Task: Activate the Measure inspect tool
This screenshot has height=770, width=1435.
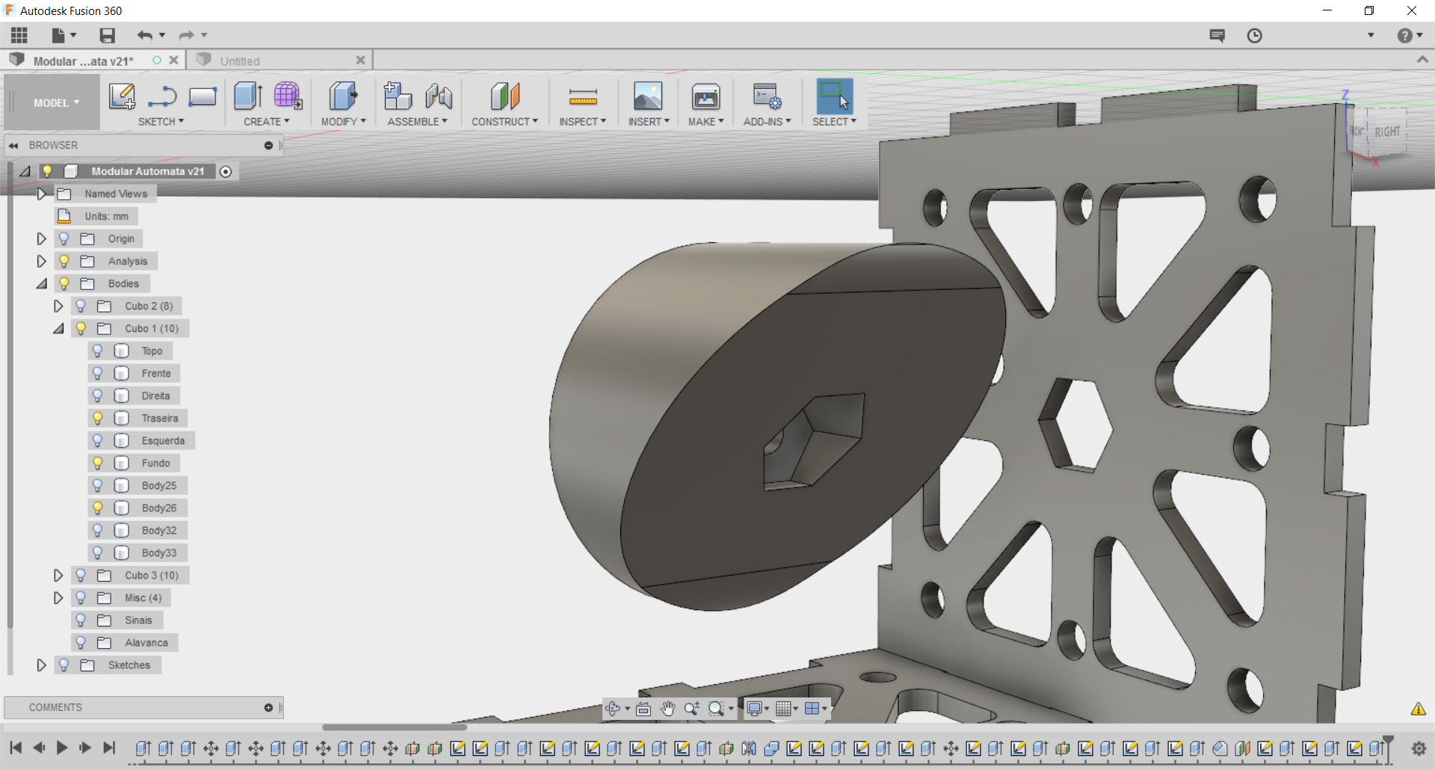Action: [x=583, y=96]
